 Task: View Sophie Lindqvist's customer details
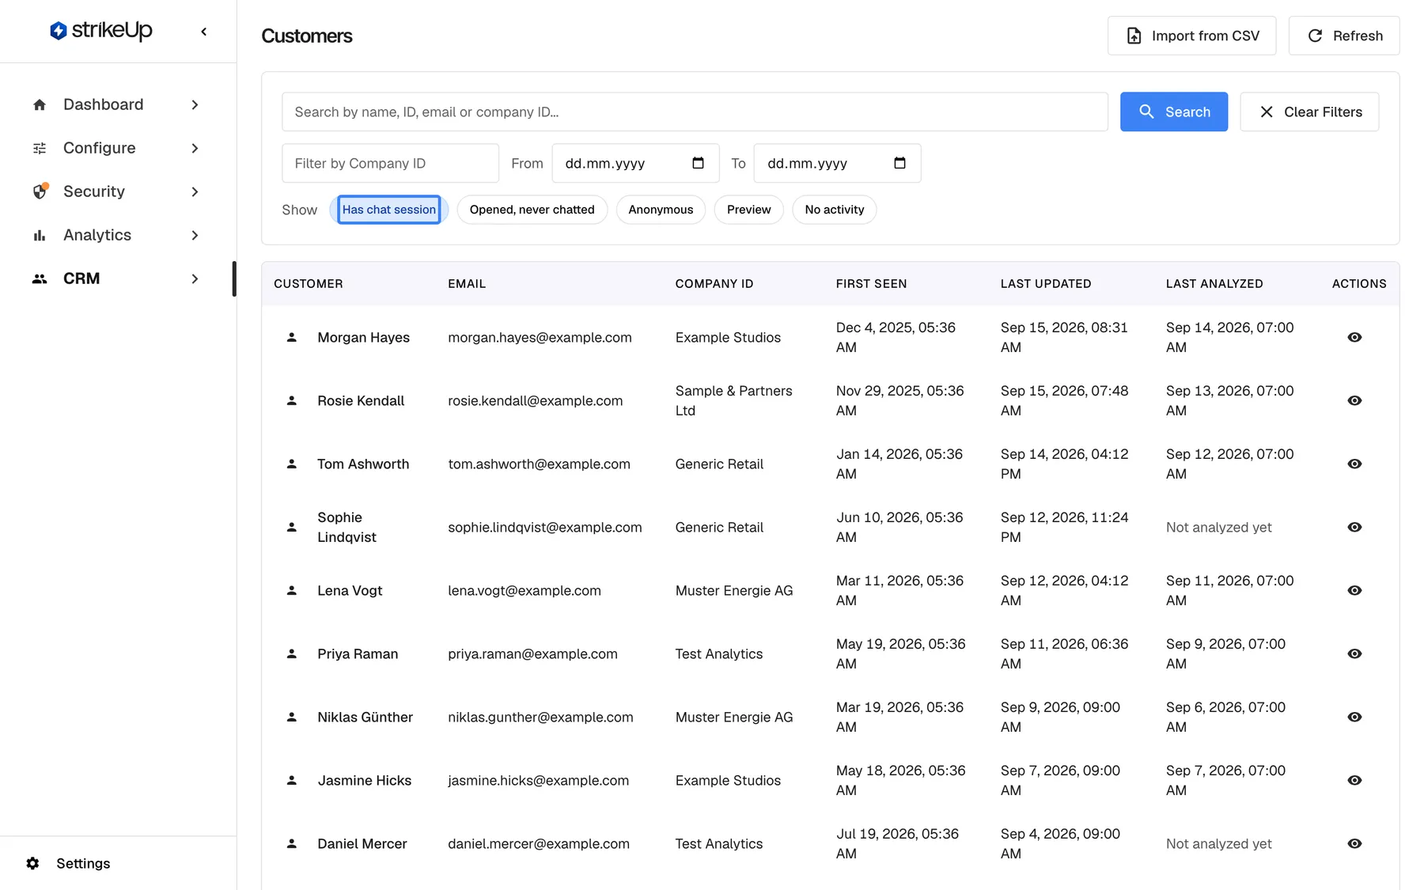coord(1354,527)
